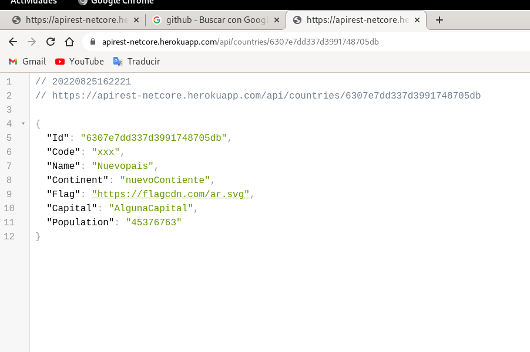Navigate back using the back arrow

tap(12, 42)
